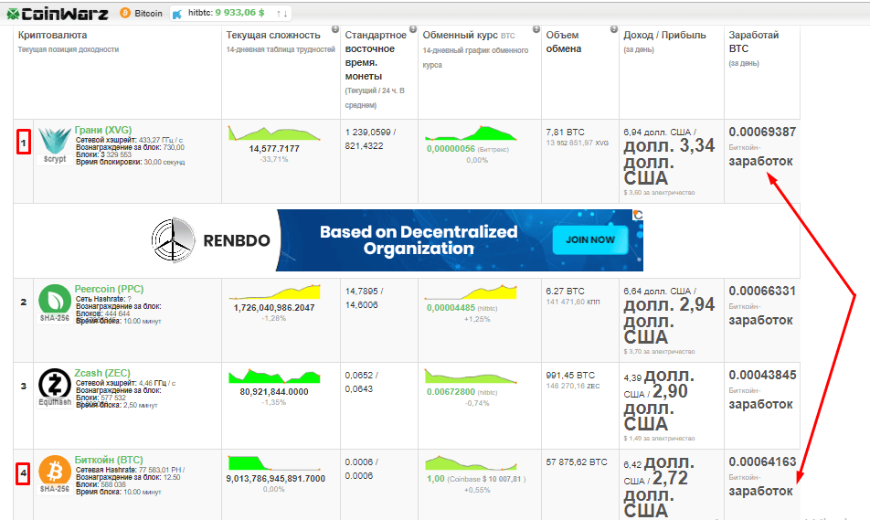Image resolution: width=870 pixels, height=520 pixels.
Task: Open Peercoin (PPC) coin link
Action: (110, 289)
